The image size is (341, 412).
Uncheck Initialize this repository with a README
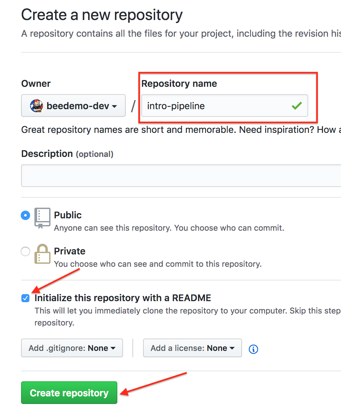25,298
